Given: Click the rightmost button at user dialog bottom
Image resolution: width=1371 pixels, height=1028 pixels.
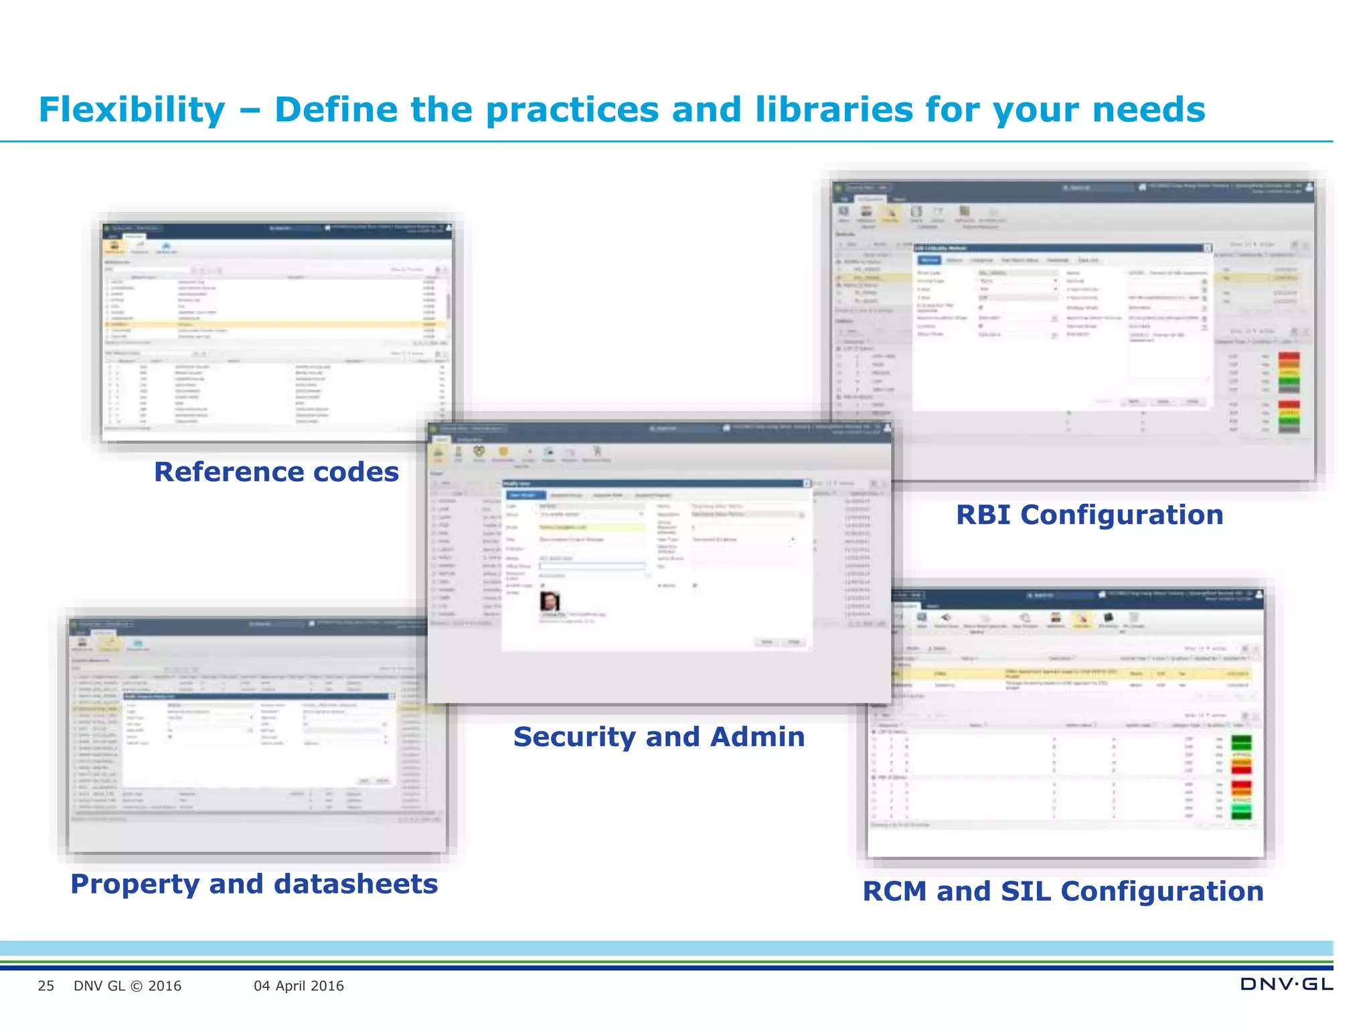Looking at the screenshot, I should coord(794,642).
